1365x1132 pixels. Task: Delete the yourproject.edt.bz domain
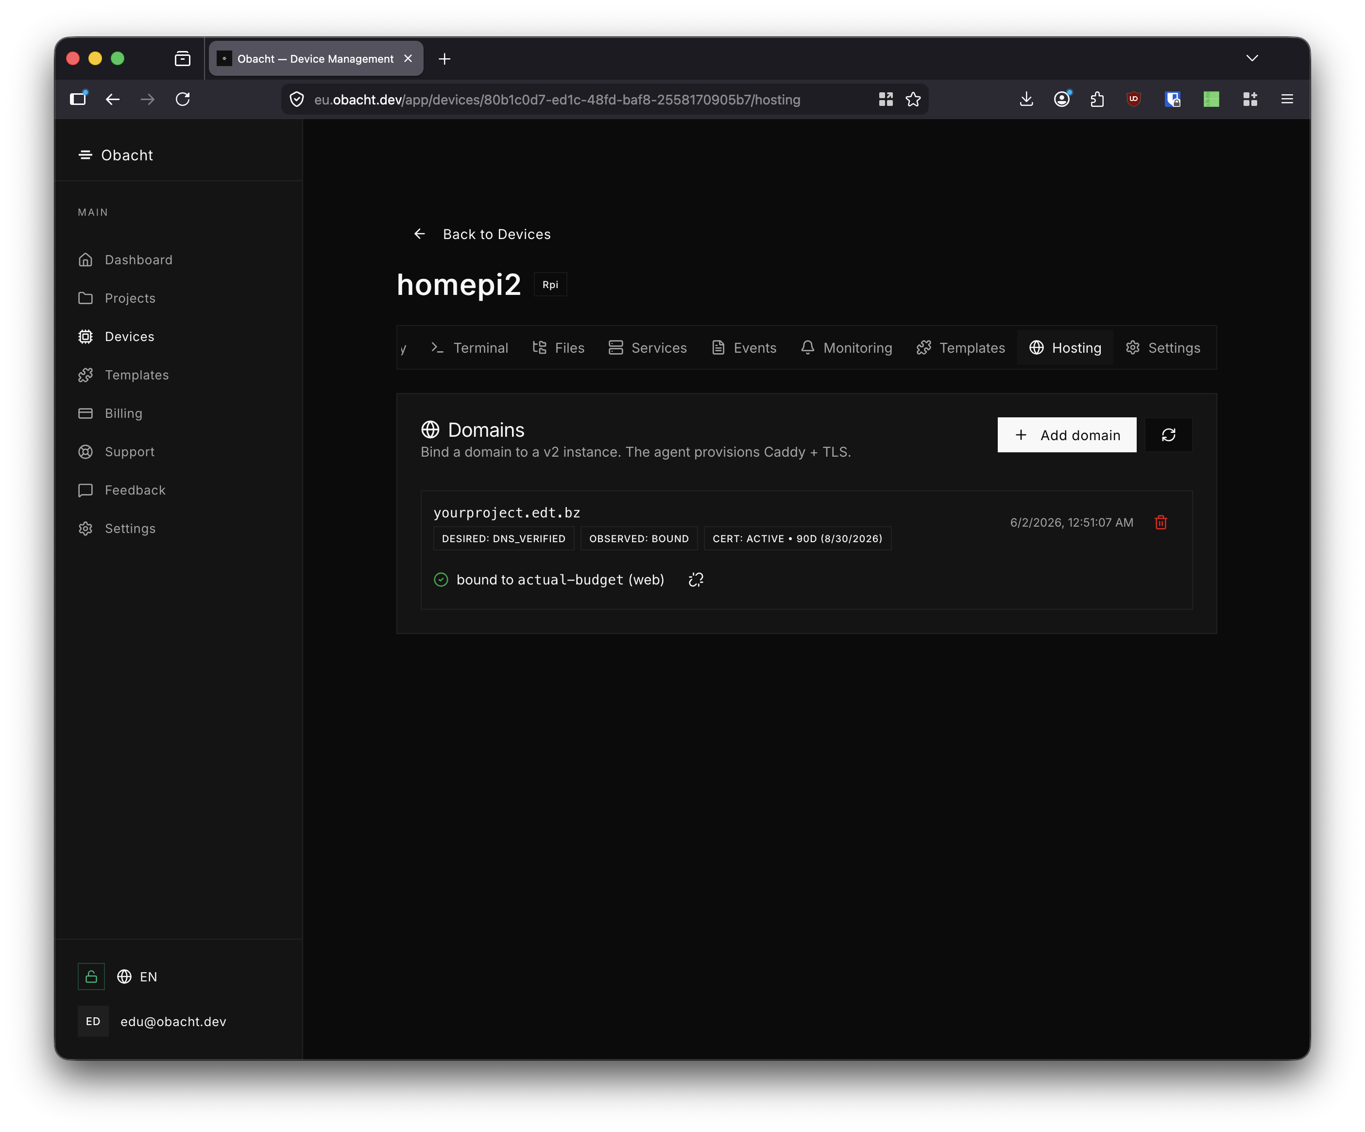(1161, 522)
